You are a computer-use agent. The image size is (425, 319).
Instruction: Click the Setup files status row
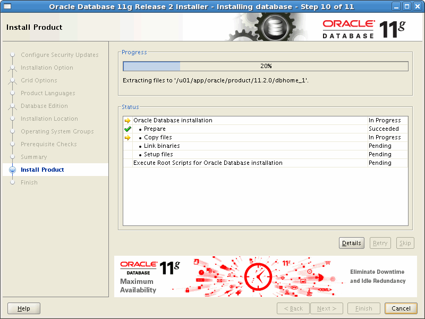click(x=266, y=154)
